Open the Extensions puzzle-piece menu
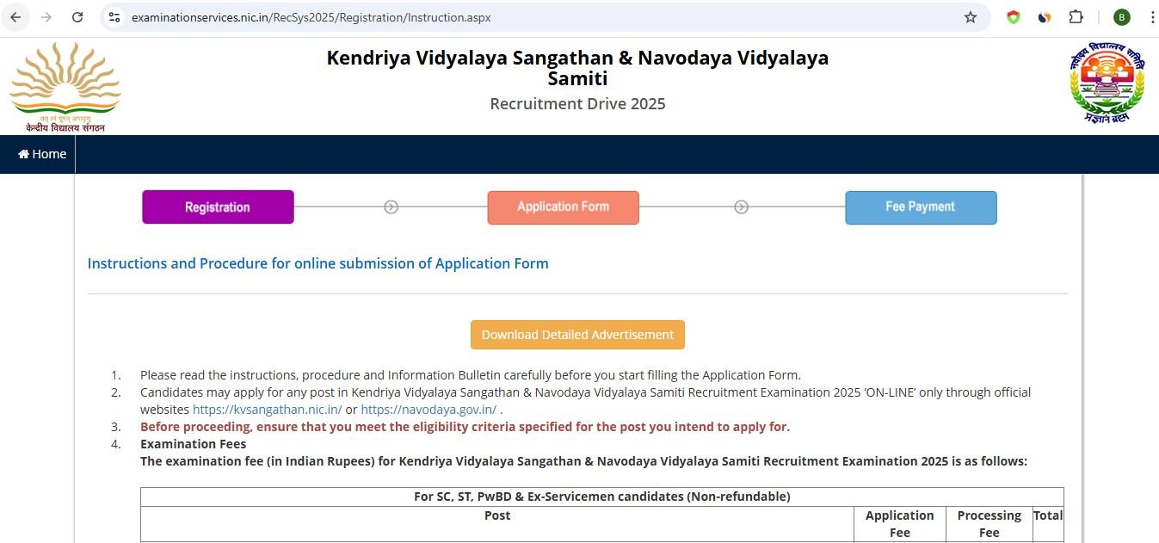 (x=1076, y=17)
